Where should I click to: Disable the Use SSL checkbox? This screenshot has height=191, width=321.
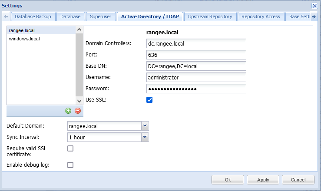tap(149, 100)
